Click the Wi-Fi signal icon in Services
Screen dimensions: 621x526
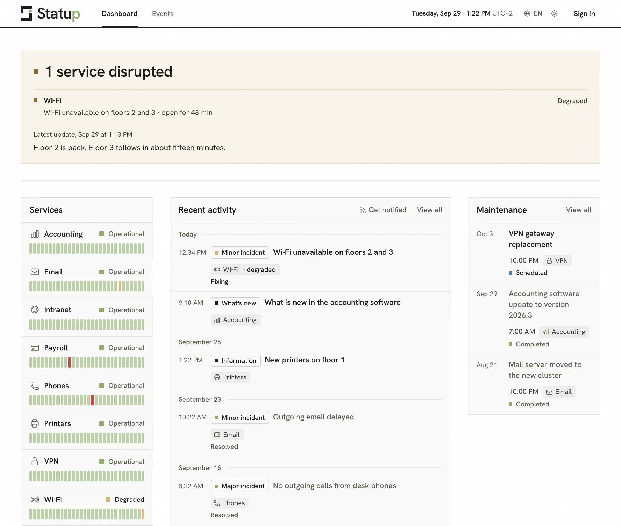(35, 499)
